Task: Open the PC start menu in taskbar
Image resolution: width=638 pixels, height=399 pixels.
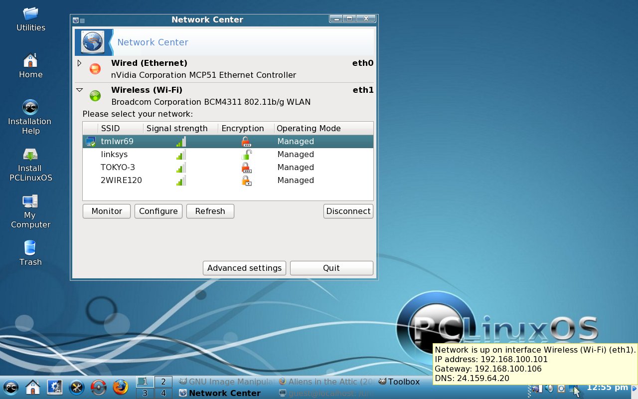Action: point(11,387)
